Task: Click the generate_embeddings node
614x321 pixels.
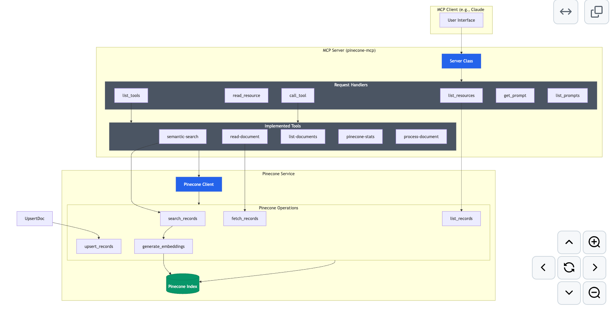Action: click(x=163, y=246)
